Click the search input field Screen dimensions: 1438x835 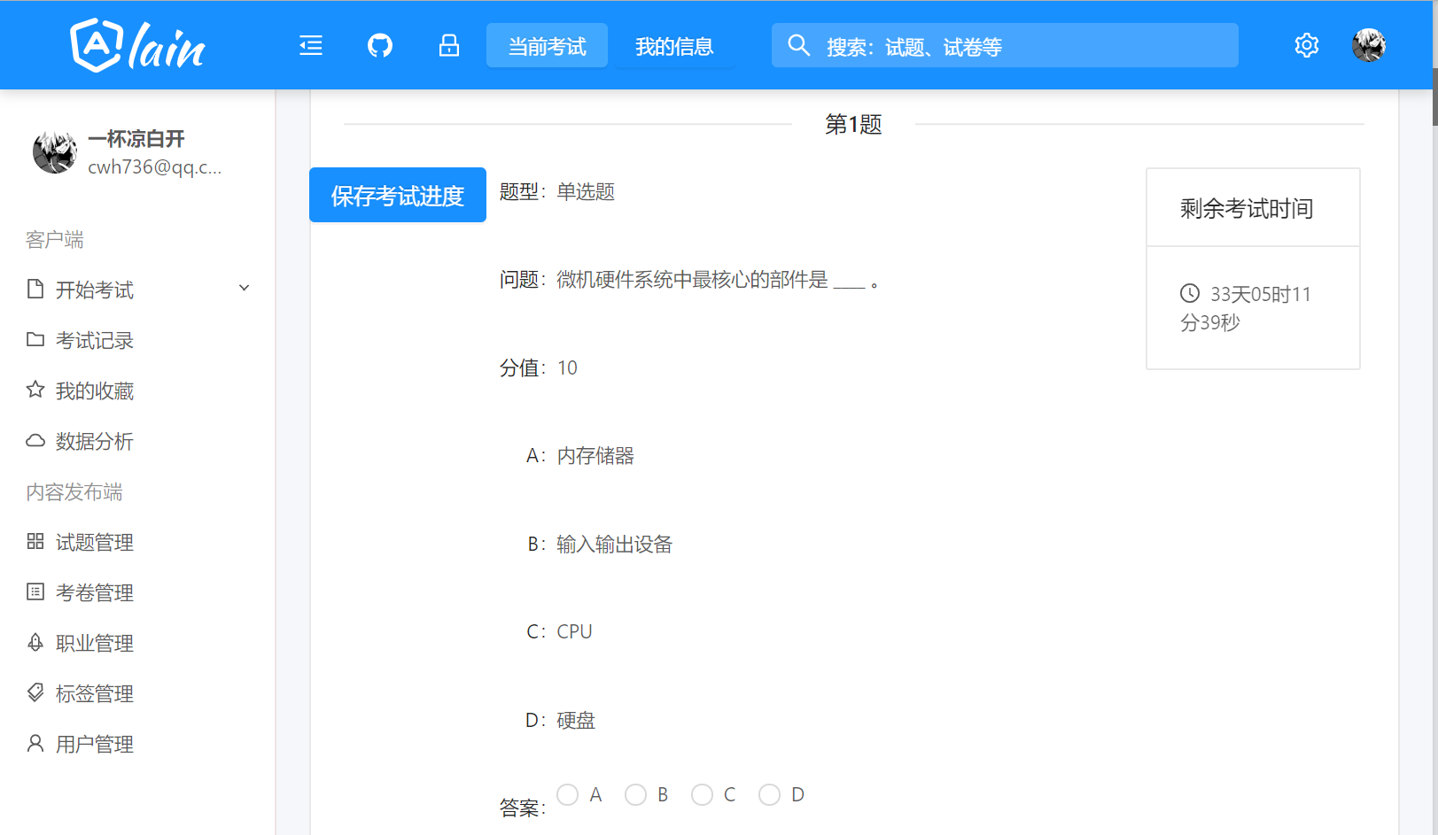pos(1019,46)
